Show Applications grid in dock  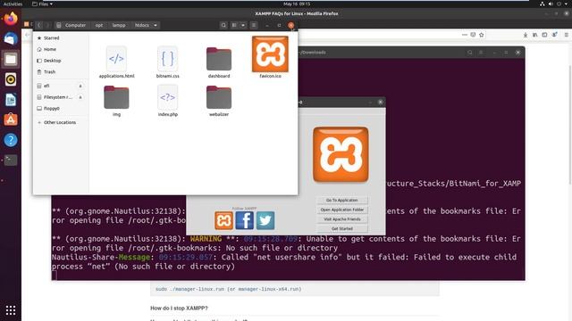point(11,310)
